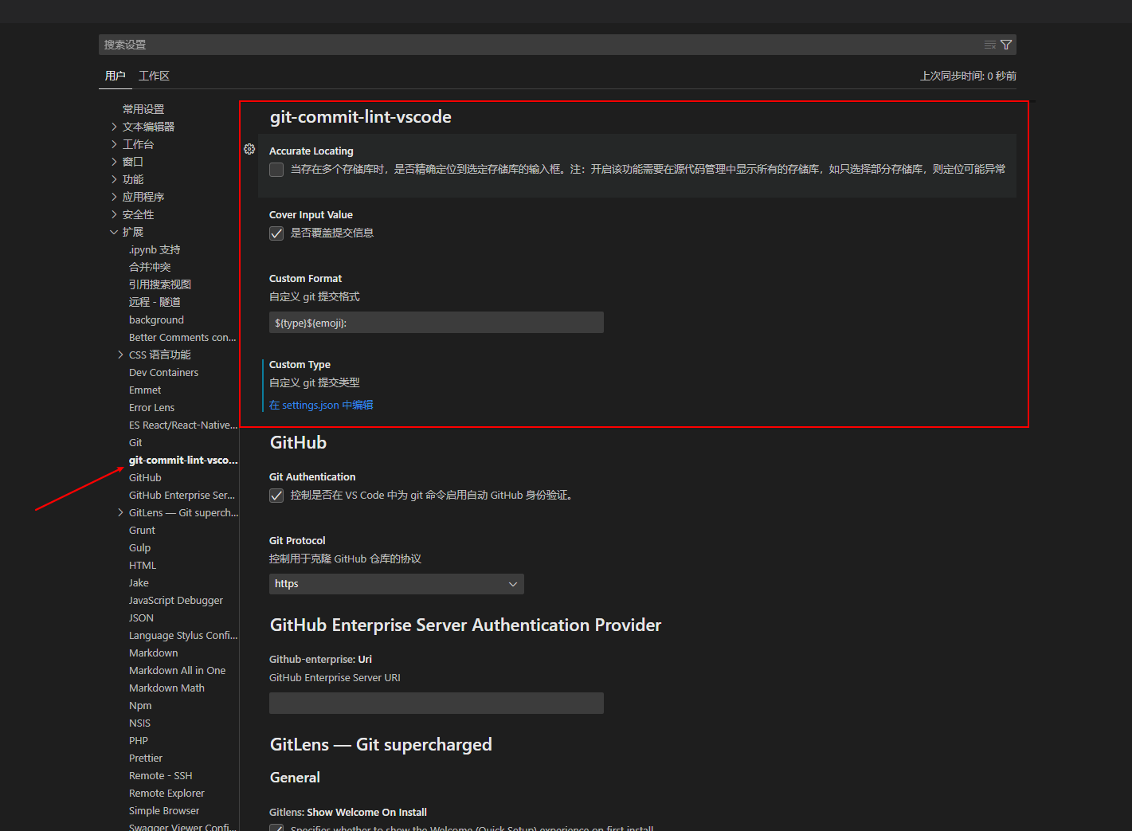1132x831 pixels.
Task: Toggle the Git Authentication checkbox
Action: tap(276, 496)
